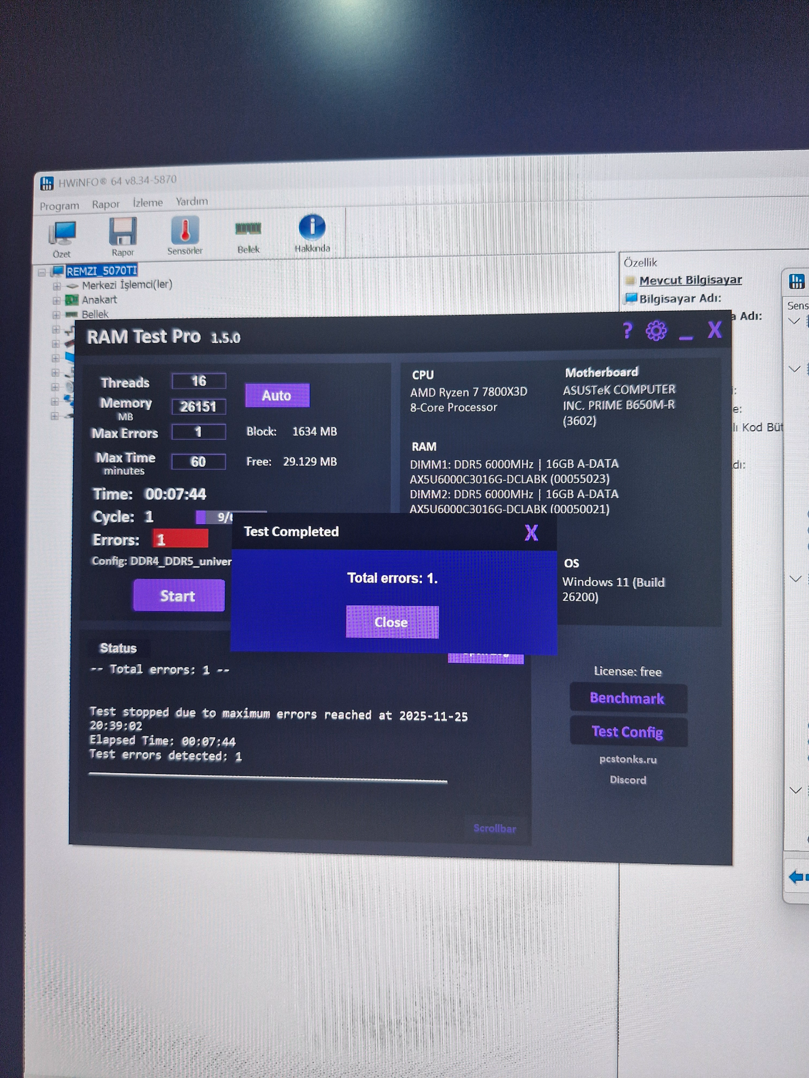Open RAM Test Pro help question mark
809x1078 pixels.
627,330
